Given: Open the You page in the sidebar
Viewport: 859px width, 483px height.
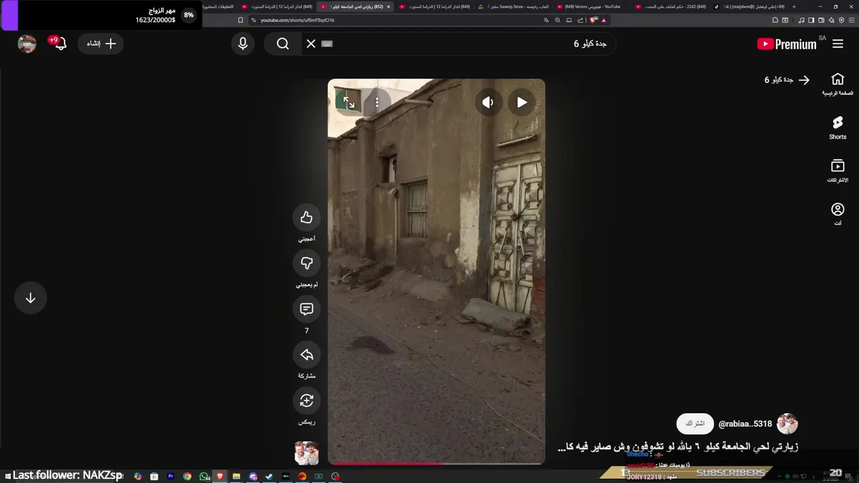Looking at the screenshot, I should [x=838, y=214].
